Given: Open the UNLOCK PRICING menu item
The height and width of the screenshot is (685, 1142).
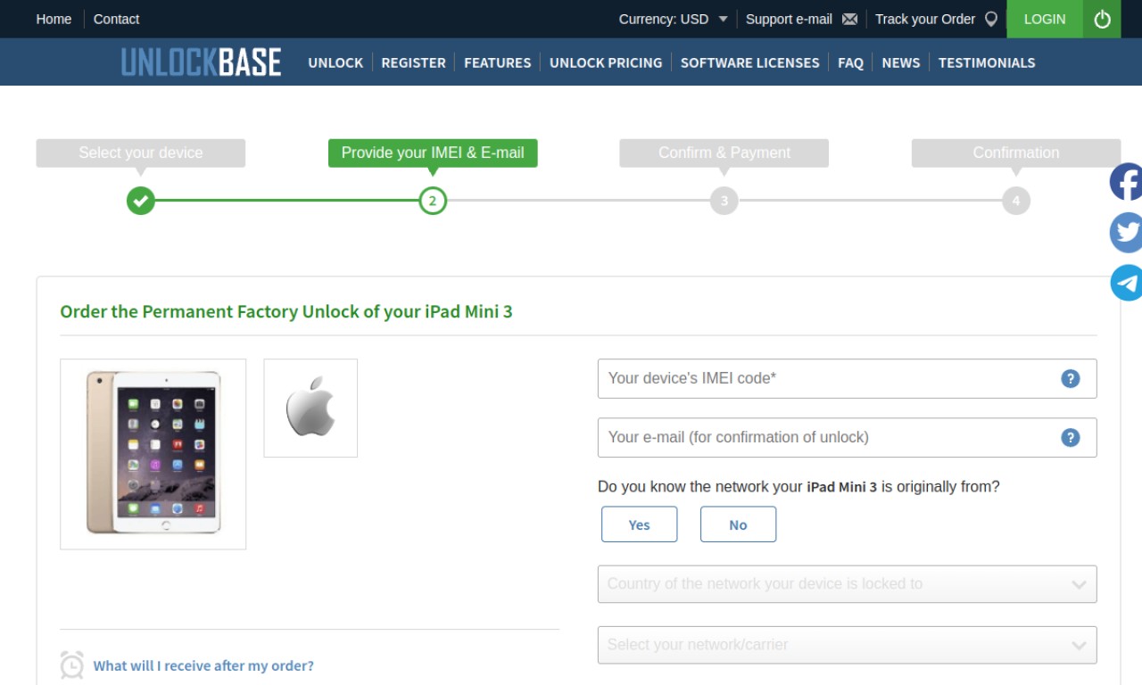Looking at the screenshot, I should point(606,62).
